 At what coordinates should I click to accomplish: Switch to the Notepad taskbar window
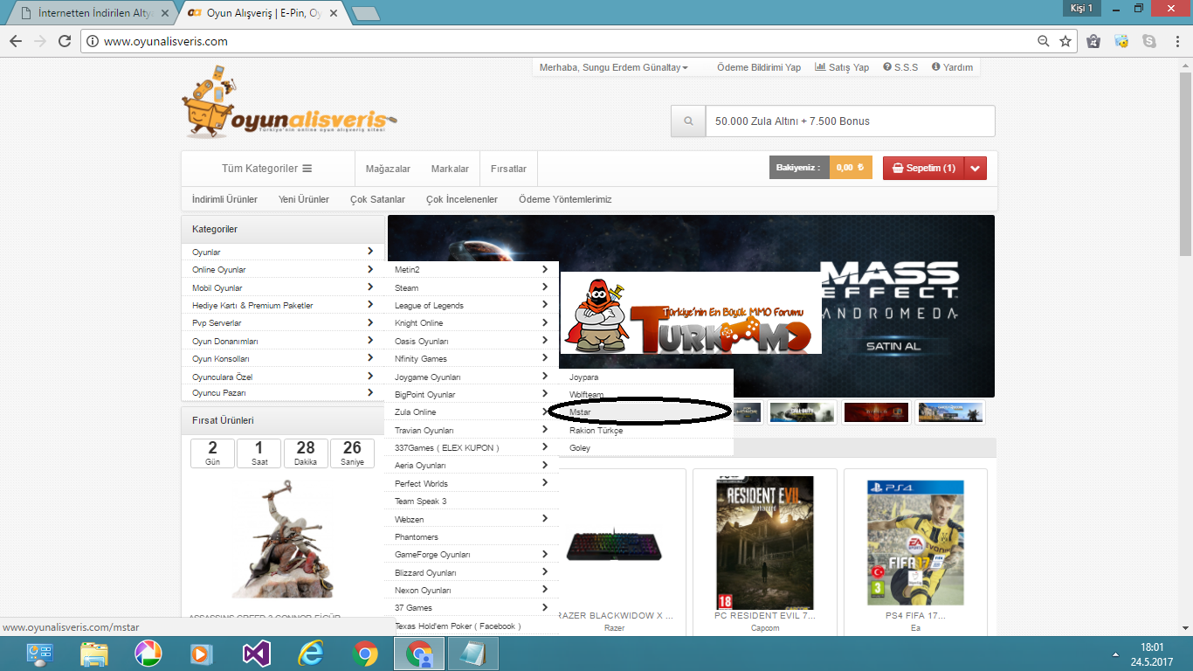[x=473, y=654]
